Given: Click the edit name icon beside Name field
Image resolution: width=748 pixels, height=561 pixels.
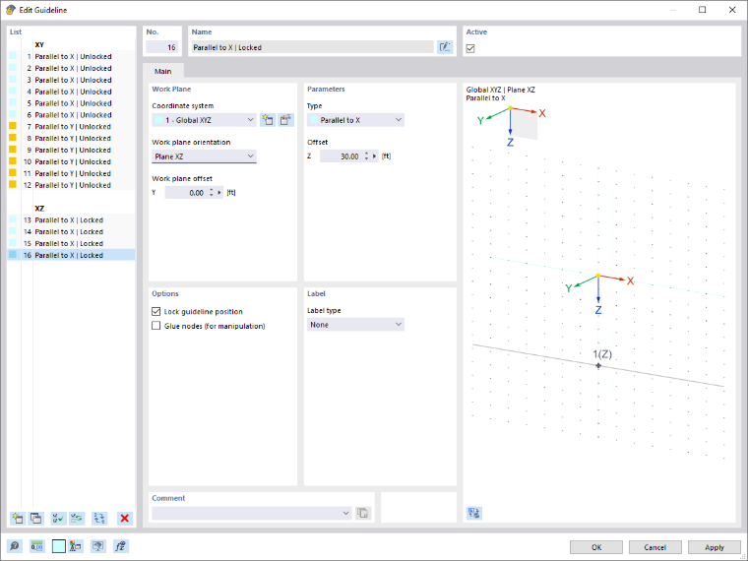Looking at the screenshot, I should 445,47.
